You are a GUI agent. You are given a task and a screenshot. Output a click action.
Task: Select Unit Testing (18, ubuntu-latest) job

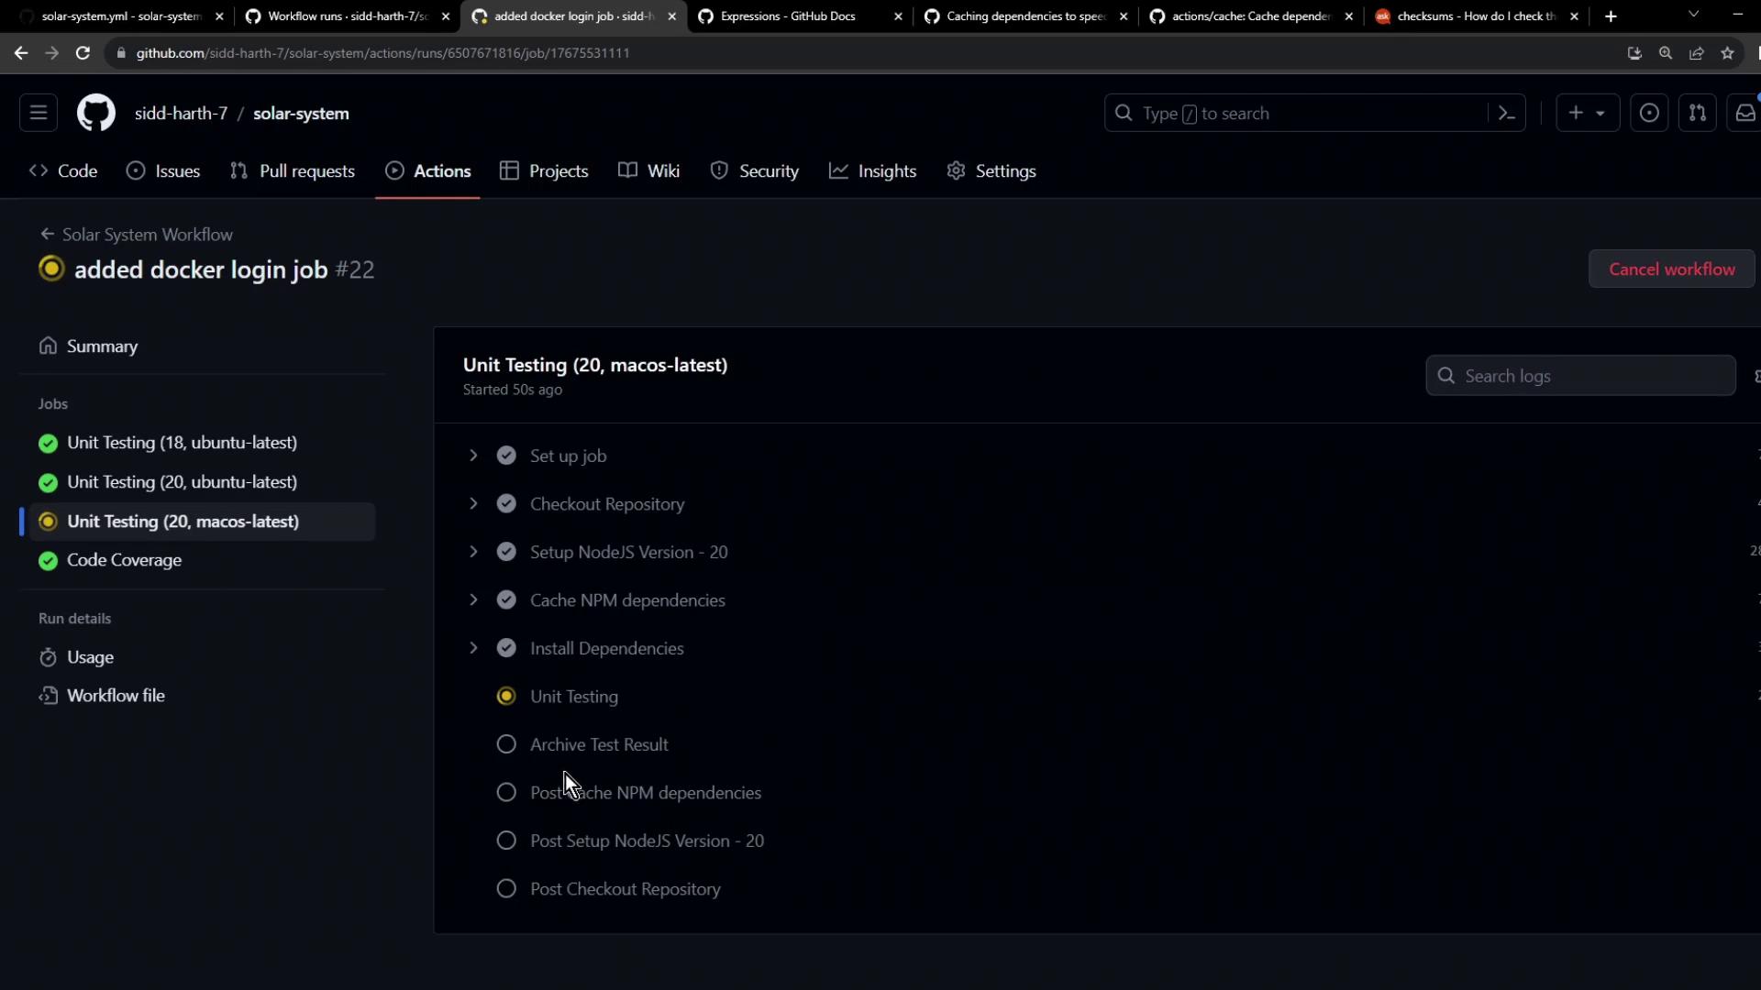click(x=182, y=443)
